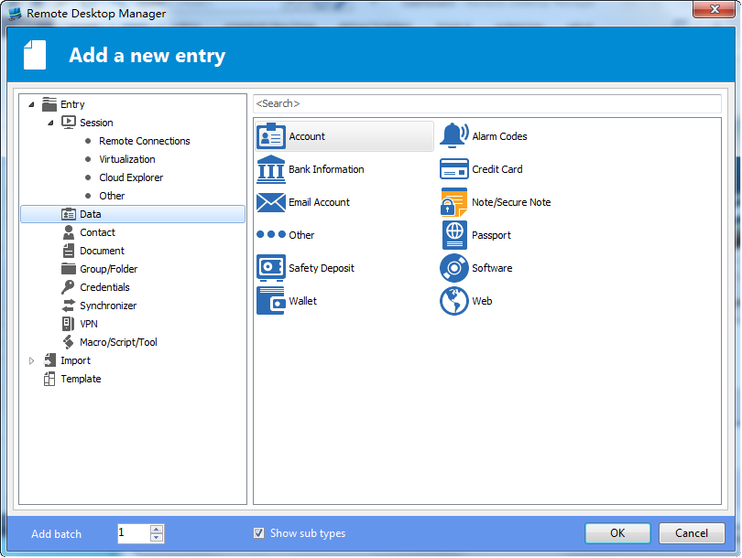Image resolution: width=742 pixels, height=558 pixels.
Task: Choose the Alarm Codes bell icon
Action: click(x=454, y=136)
